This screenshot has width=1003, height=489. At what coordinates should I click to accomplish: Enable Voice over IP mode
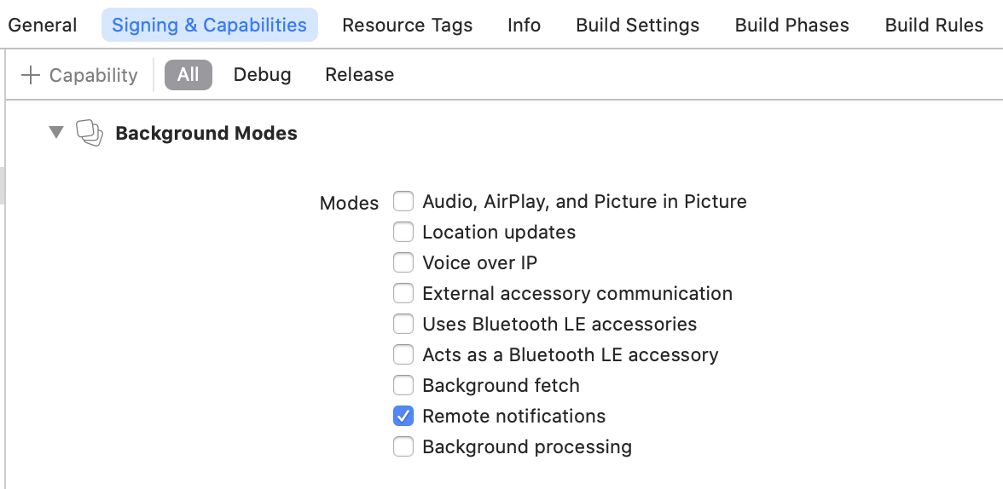coord(403,263)
